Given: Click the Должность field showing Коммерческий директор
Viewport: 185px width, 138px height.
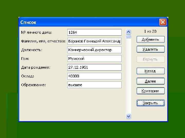Looking at the screenshot, I should pos(94,50).
